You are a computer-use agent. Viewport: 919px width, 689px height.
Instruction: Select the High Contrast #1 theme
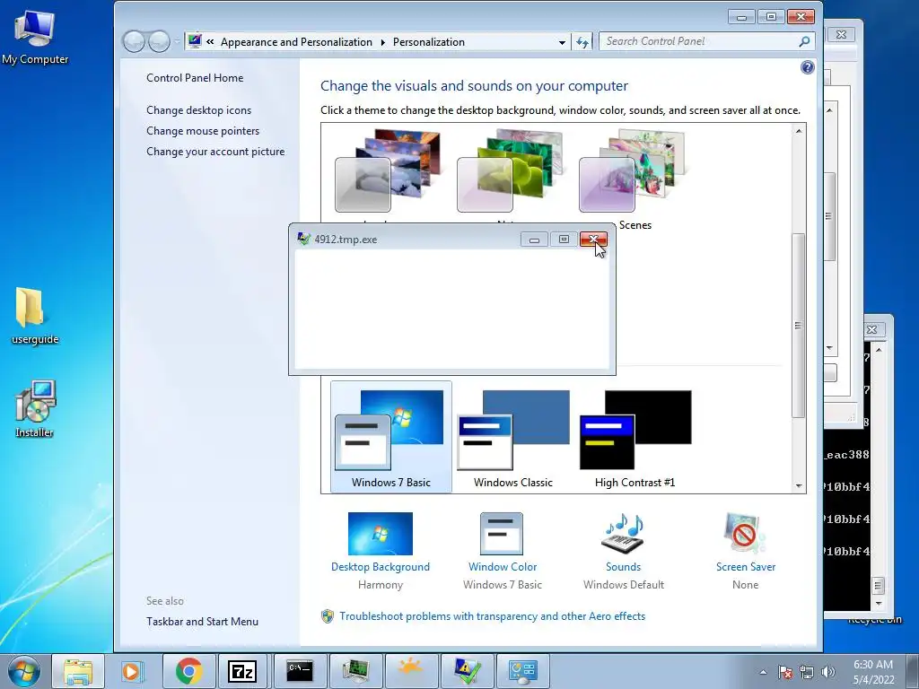(635, 437)
